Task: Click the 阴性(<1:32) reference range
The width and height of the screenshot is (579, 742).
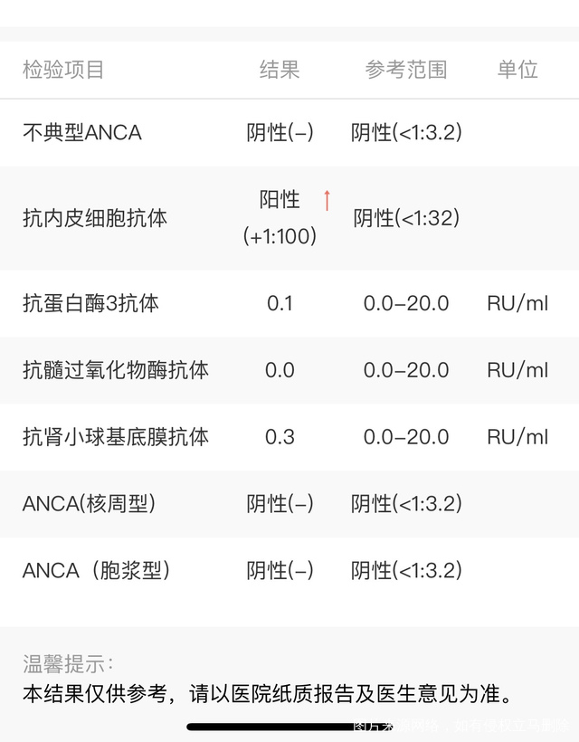Action: coord(406,218)
